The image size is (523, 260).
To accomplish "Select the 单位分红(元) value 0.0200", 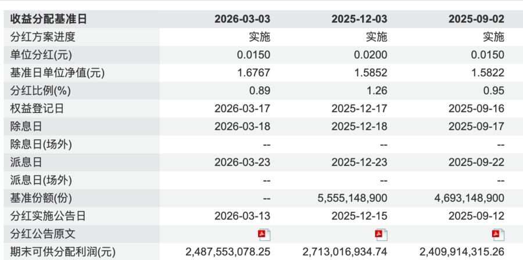I will pyautogui.click(x=372, y=55).
